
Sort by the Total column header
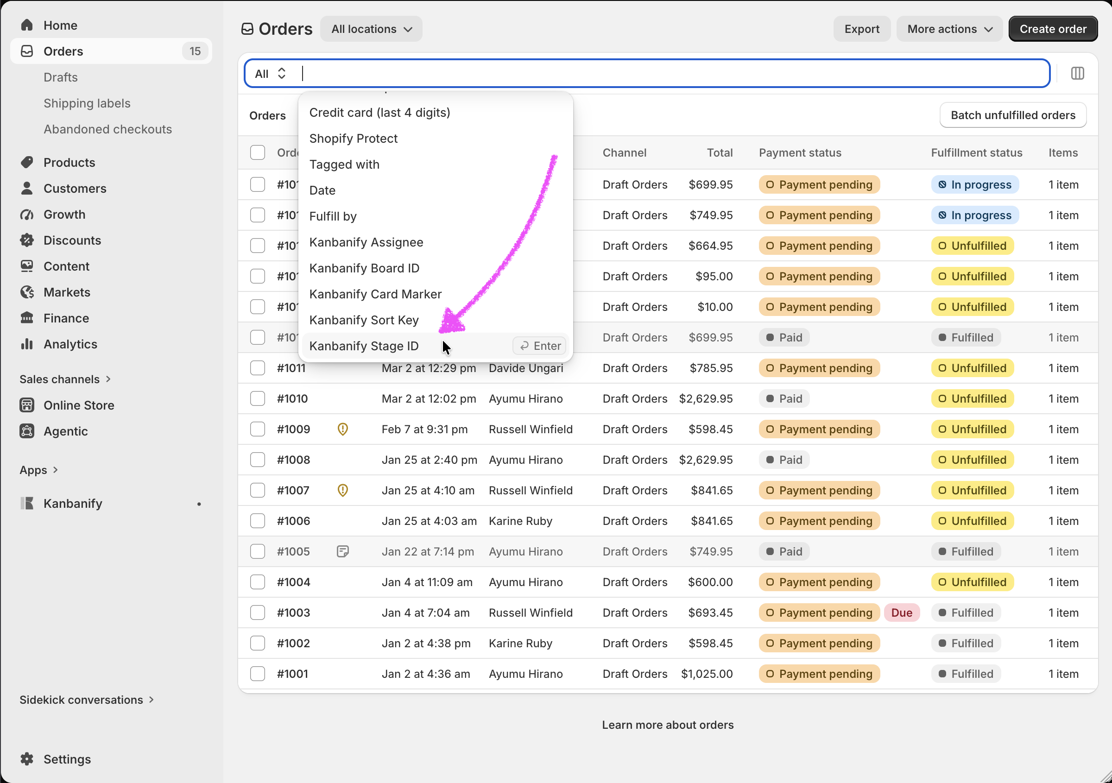[x=720, y=152]
